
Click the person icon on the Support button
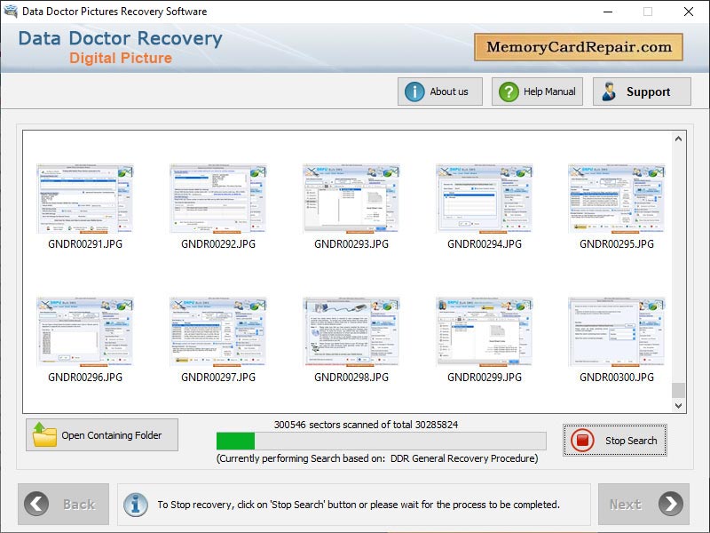coord(608,91)
